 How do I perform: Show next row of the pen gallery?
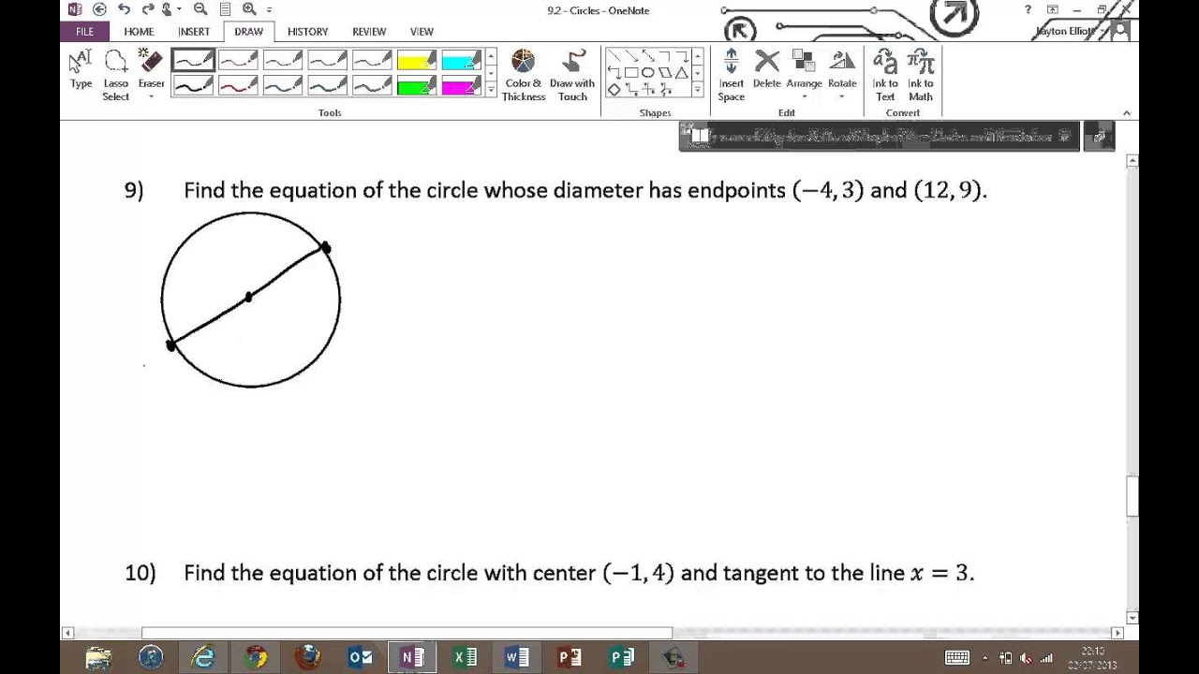coord(491,73)
